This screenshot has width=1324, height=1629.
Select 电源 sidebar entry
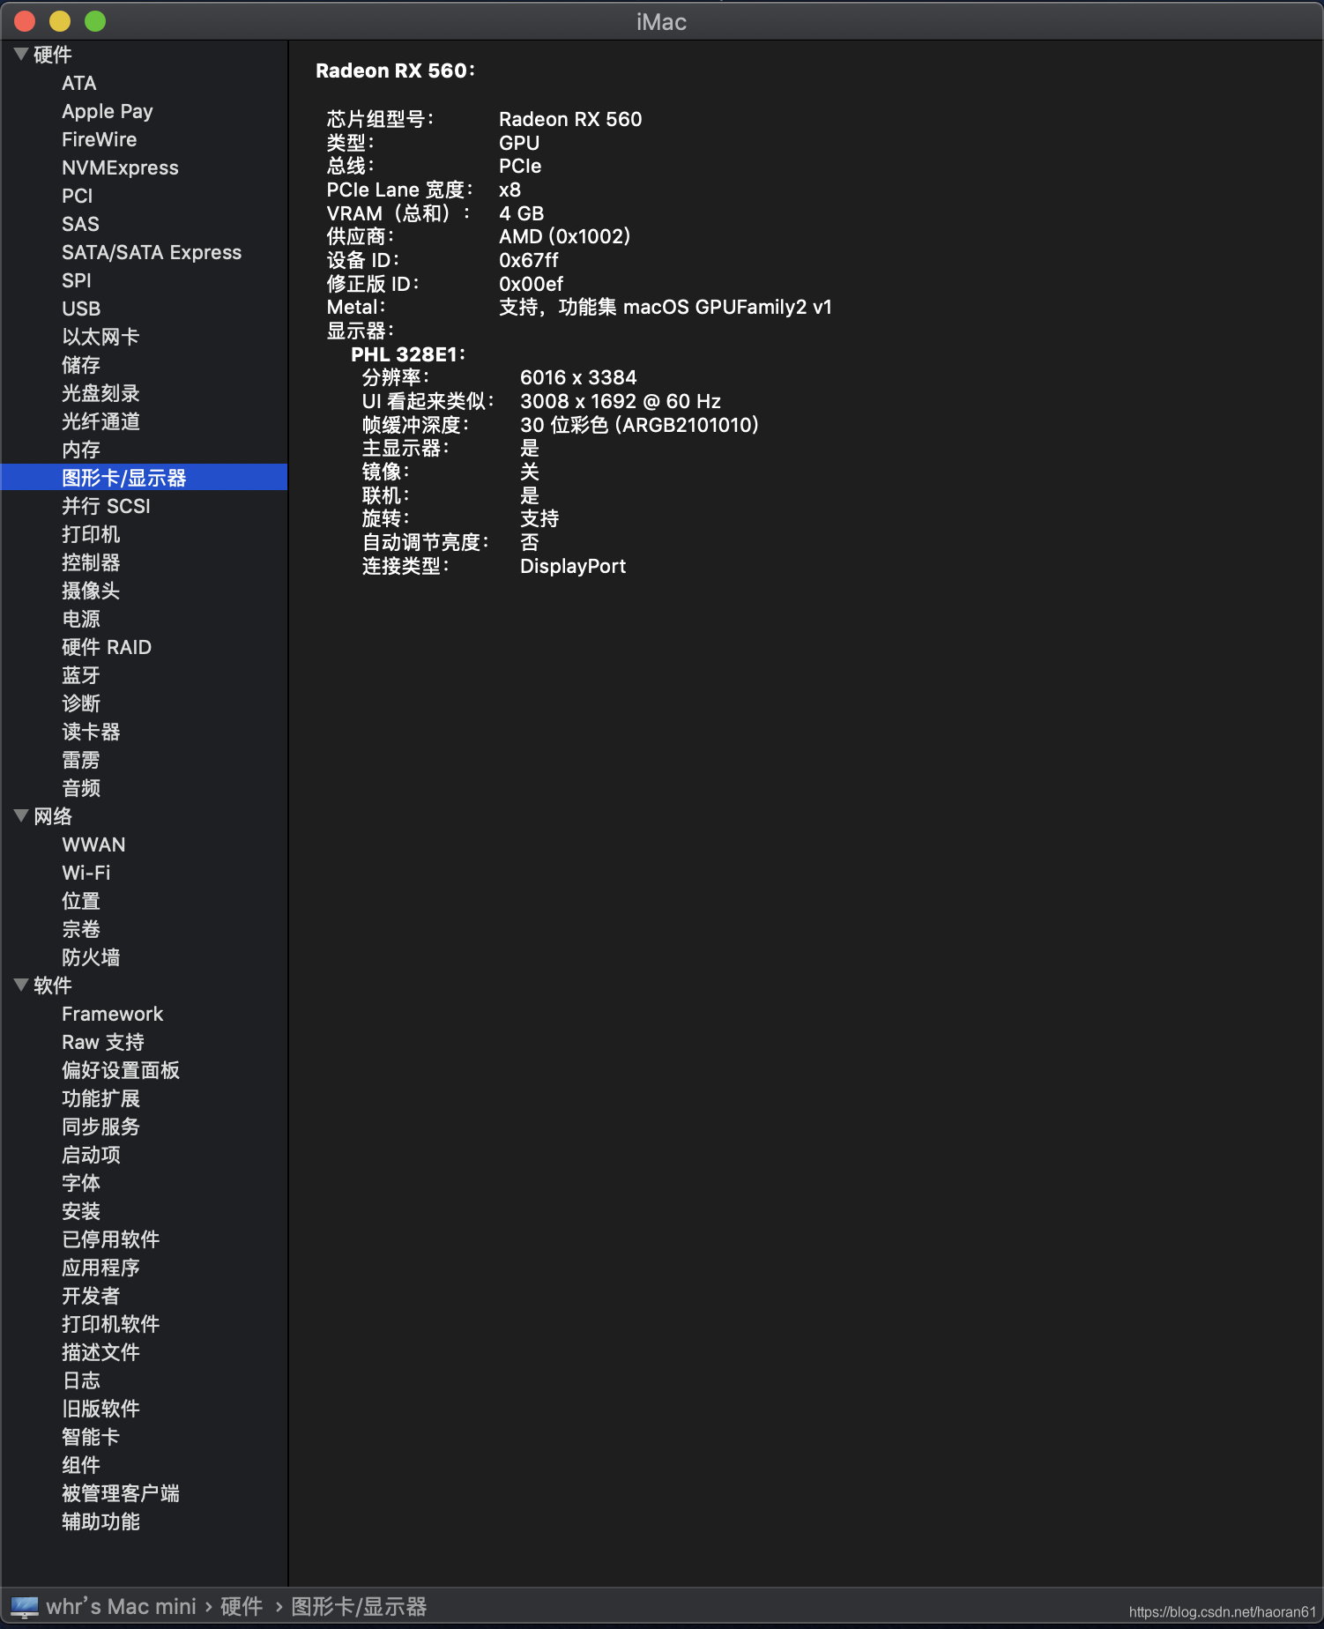pos(81,619)
